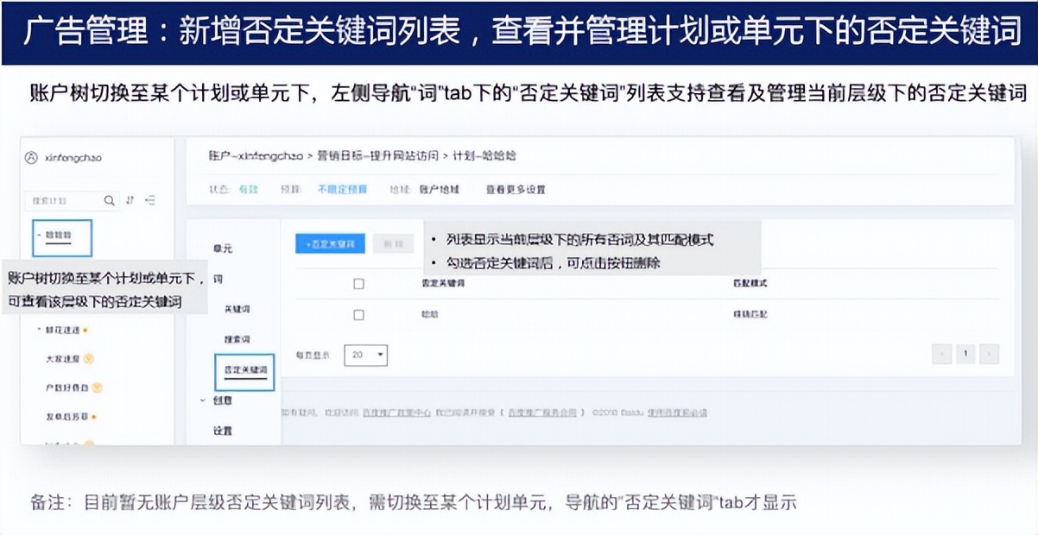The width and height of the screenshot is (1038, 535).
Task: Click the 使用百度前必读 footer link
Action: click(x=676, y=412)
